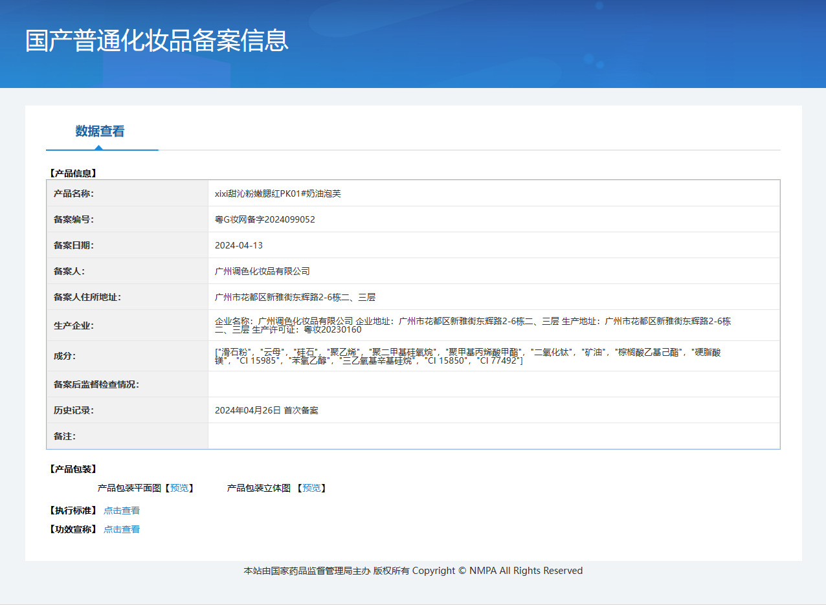Click the 备案人 label cell

pyautogui.click(x=128, y=271)
